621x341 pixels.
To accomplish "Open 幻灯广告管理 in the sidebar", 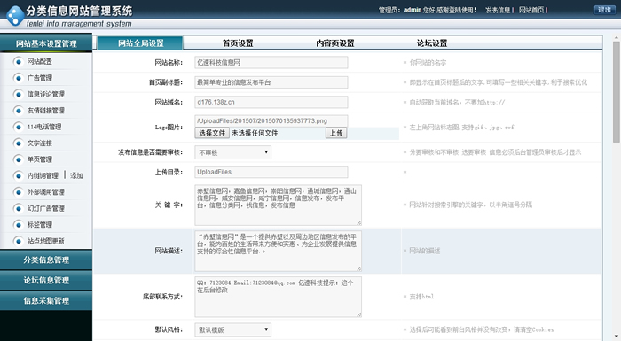I will coord(45,208).
